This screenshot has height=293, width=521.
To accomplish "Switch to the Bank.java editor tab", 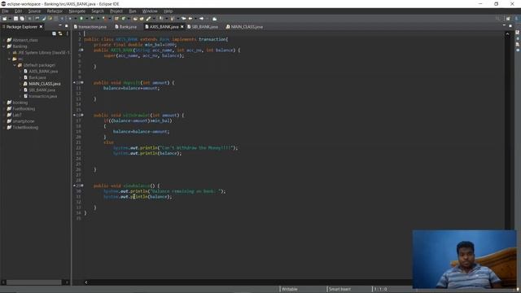I will (125, 27).
